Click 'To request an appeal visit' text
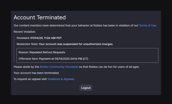172x104 pixels. tap(30, 79)
